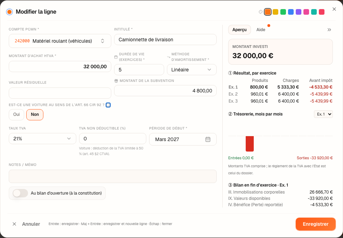
Task: Select Oui for voiture question
Action: tap(16, 115)
